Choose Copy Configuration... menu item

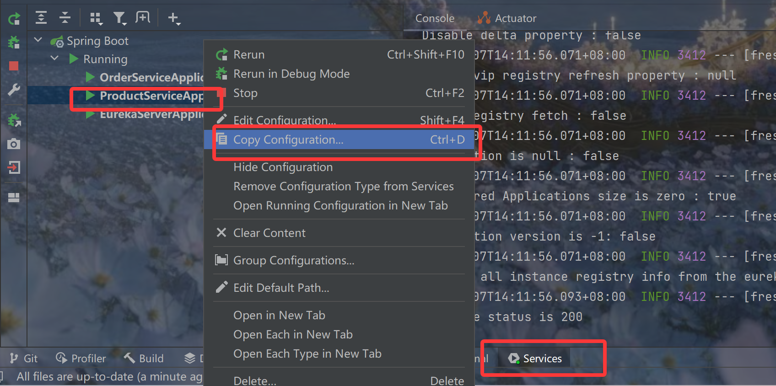pyautogui.click(x=339, y=139)
